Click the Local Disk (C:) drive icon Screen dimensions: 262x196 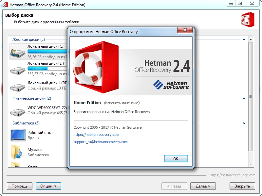[18, 53]
